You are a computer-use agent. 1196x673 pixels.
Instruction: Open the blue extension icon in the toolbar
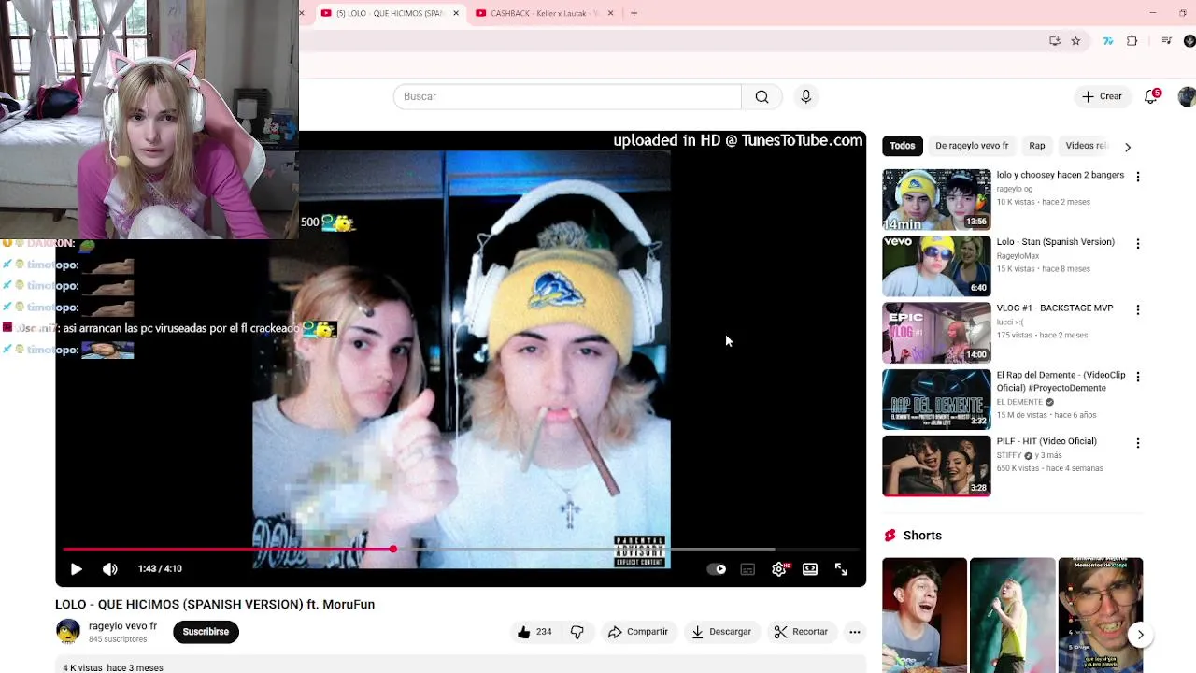click(x=1108, y=41)
